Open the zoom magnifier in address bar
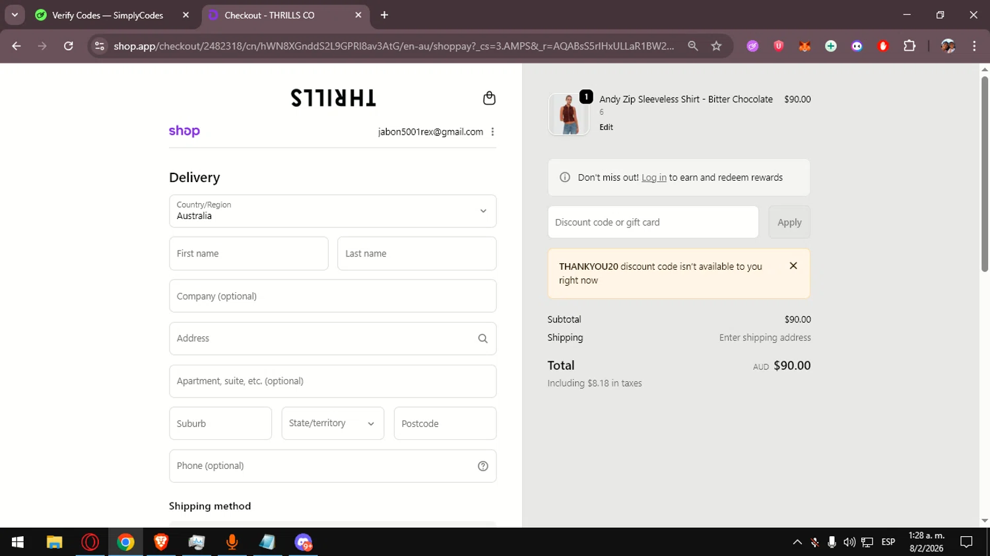This screenshot has height=556, width=990. (692, 46)
